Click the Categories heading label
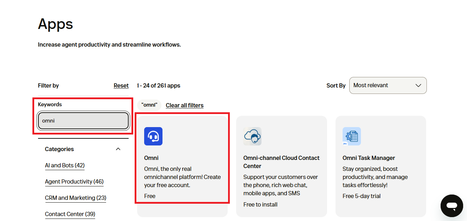 click(x=59, y=149)
